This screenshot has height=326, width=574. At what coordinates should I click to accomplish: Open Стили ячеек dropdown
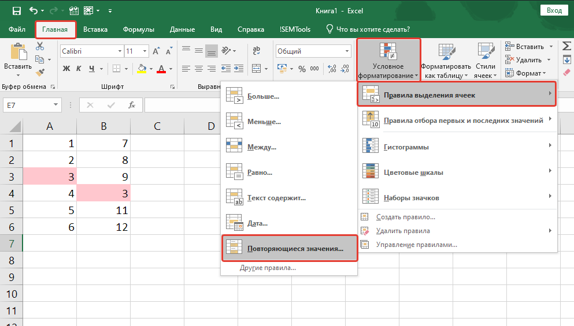pos(486,60)
